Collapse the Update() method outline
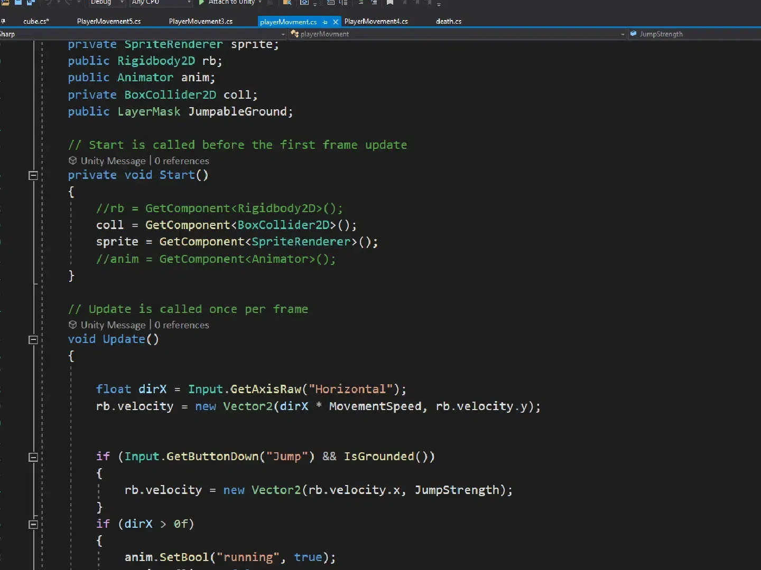Image resolution: width=761 pixels, height=570 pixels. (x=33, y=340)
